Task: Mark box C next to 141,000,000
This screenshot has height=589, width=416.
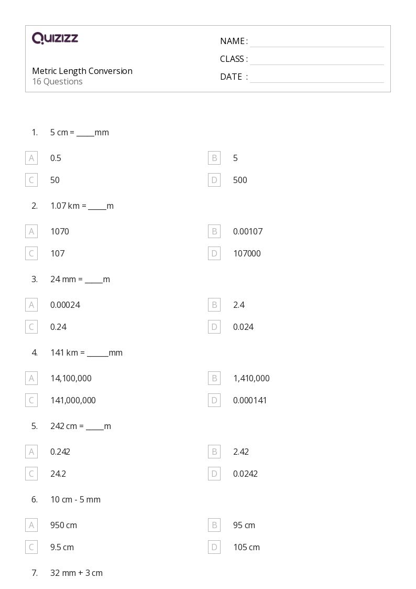Action: coord(31,400)
